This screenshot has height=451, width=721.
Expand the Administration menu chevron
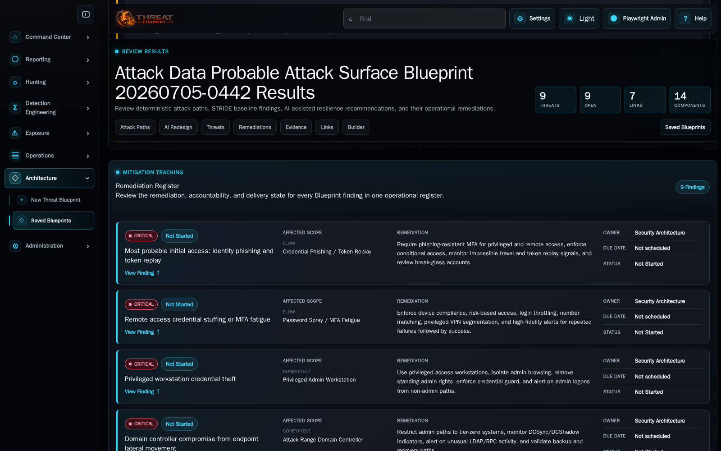[88, 246]
